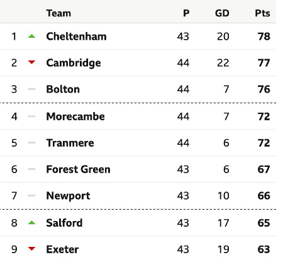The width and height of the screenshot is (283, 262).
Task: Click Cambridge's red down-arrow movement icon
Action: coord(31,62)
